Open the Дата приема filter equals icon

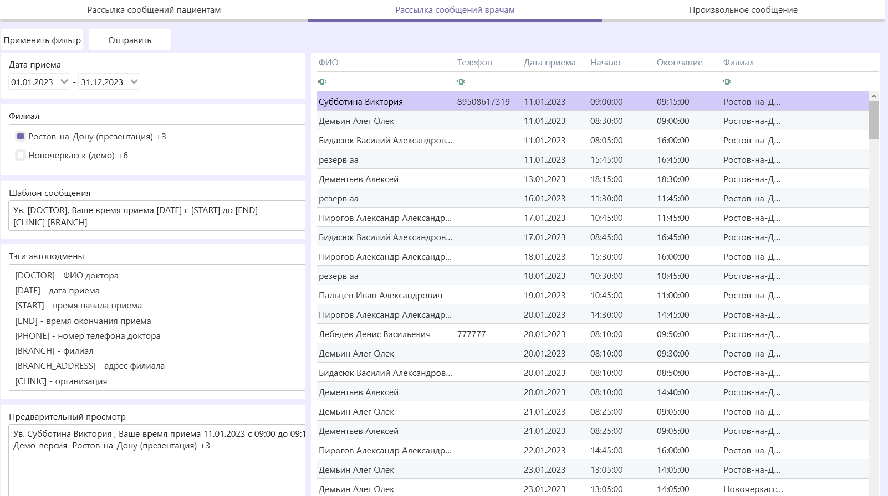coord(527,81)
